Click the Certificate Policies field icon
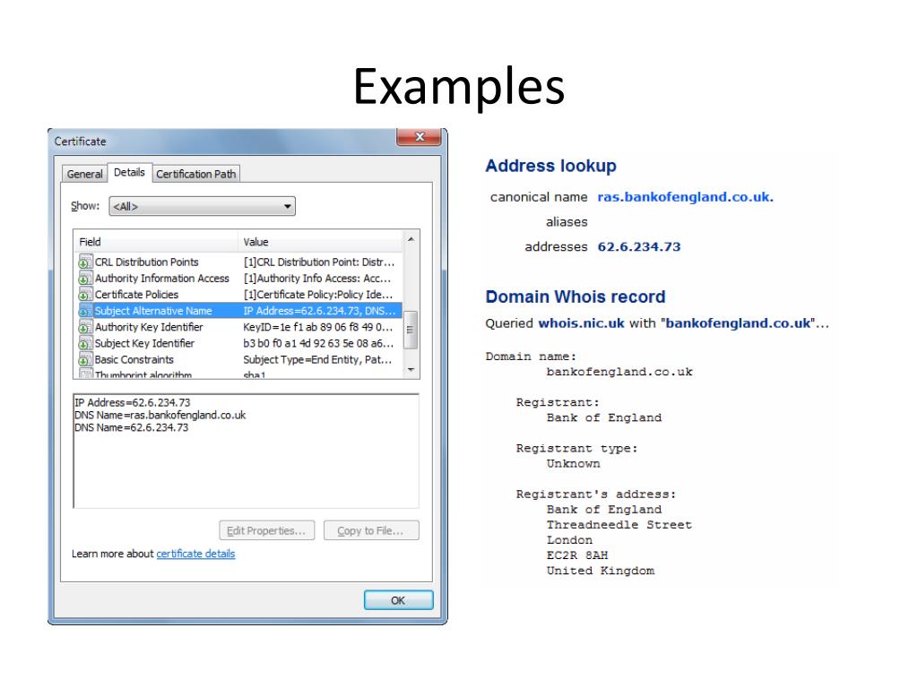Image resolution: width=918 pixels, height=688 pixels. pyautogui.click(x=85, y=294)
